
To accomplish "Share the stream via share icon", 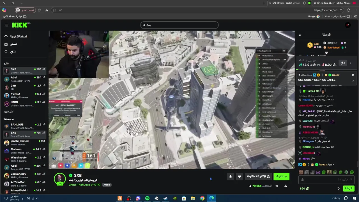I will pyautogui.click(x=277, y=186).
